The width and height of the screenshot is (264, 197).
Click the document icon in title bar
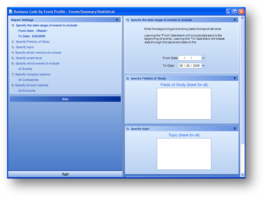click(11, 11)
